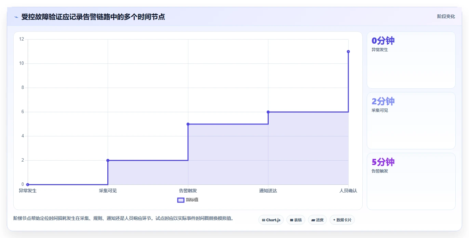Click the 指标值 legend color box

click(181, 200)
